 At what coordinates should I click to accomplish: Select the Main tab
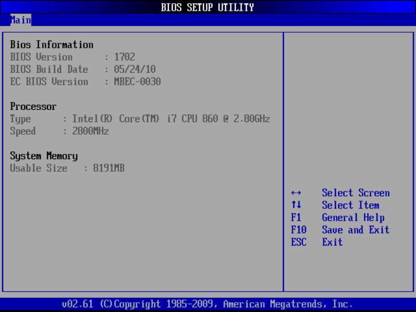(21, 20)
